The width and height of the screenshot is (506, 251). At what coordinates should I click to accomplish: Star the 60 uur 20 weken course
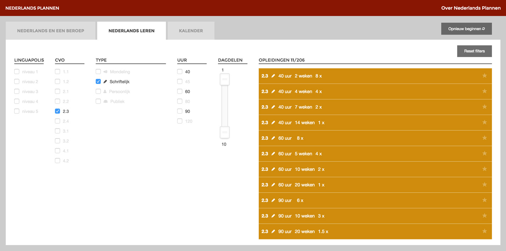click(x=484, y=185)
